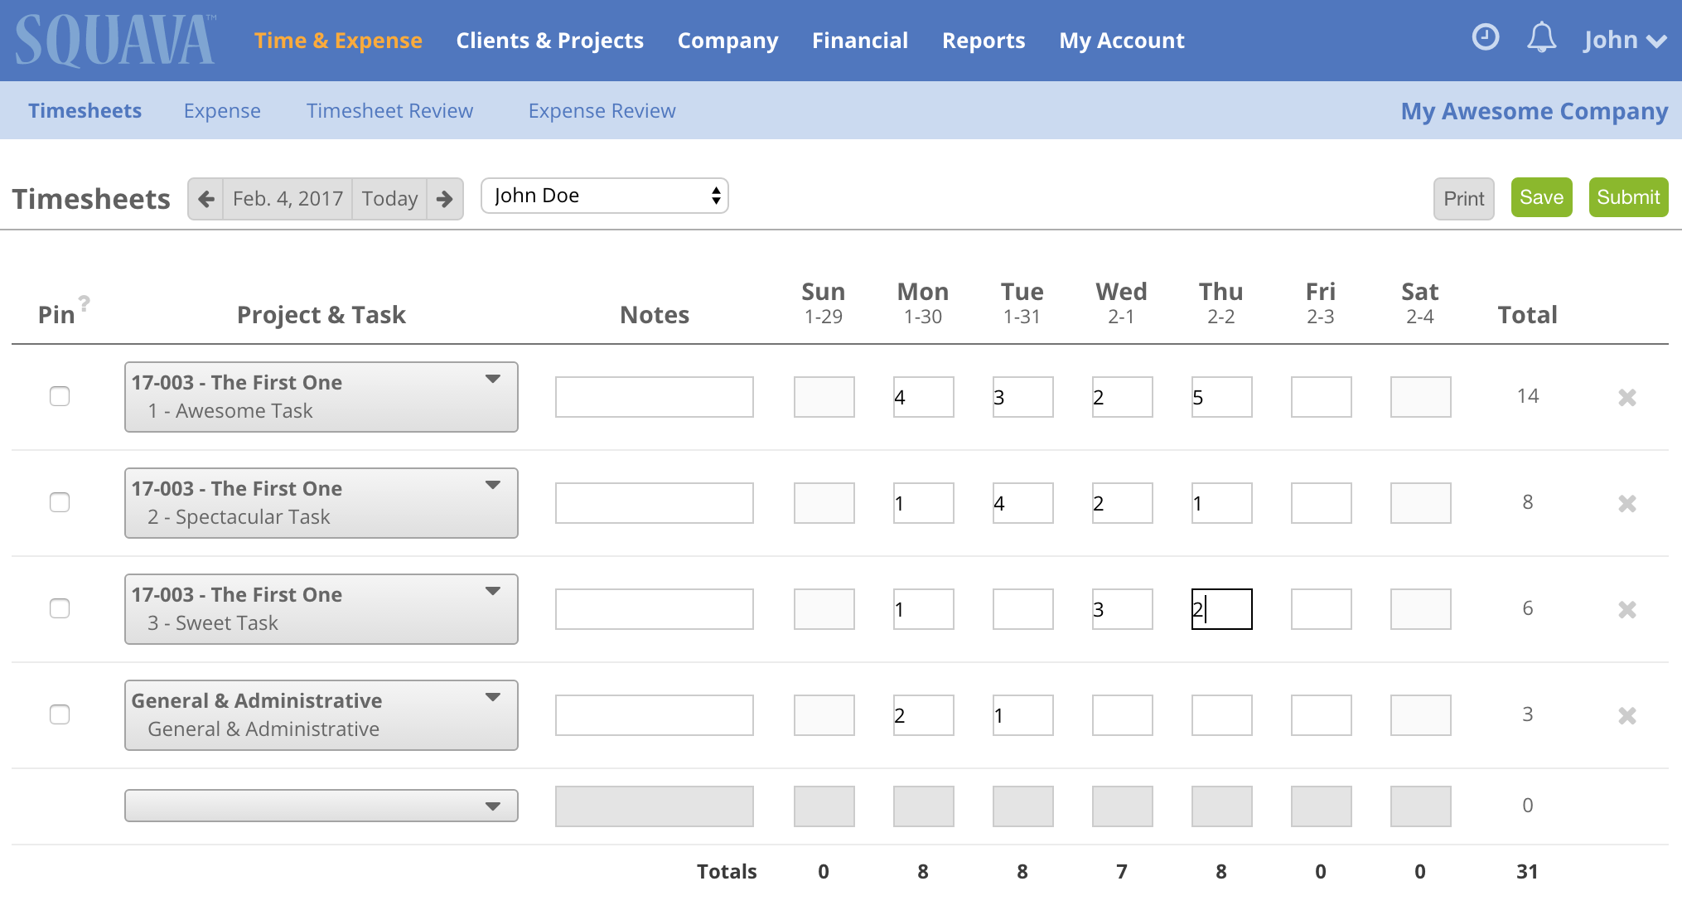Go to the previous week arrow
This screenshot has height=915, width=1682.
(x=205, y=198)
